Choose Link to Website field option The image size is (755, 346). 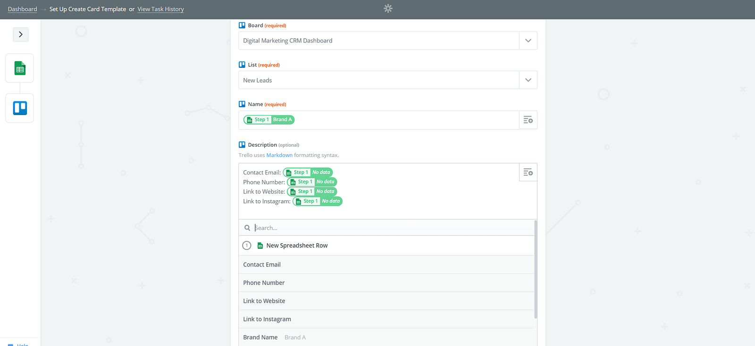pyautogui.click(x=264, y=301)
